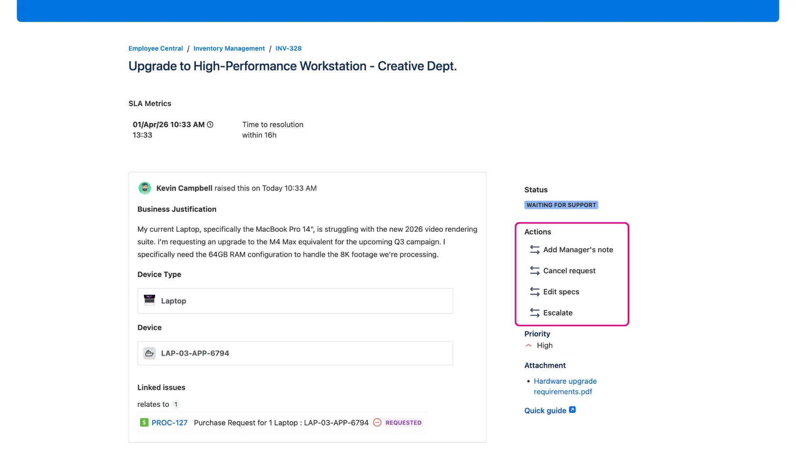Open the WAITING FOR SUPPORT status dropdown
Image resolution: width=796 pixels, height=466 pixels.
(561, 205)
